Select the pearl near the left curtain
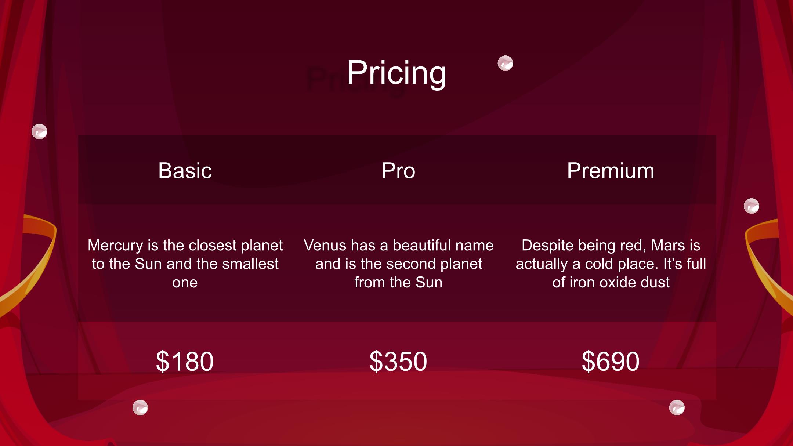The width and height of the screenshot is (793, 446). (39, 131)
